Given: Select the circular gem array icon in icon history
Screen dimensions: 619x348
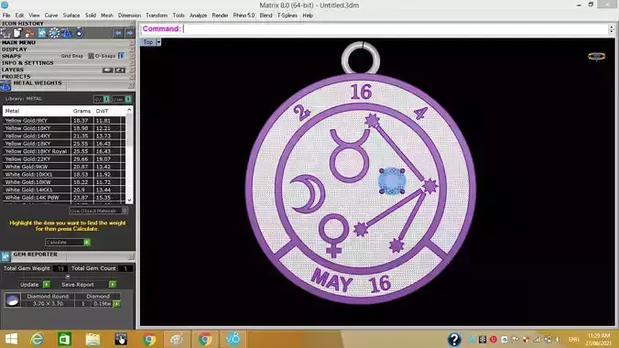Looking at the screenshot, I should [x=54, y=33].
